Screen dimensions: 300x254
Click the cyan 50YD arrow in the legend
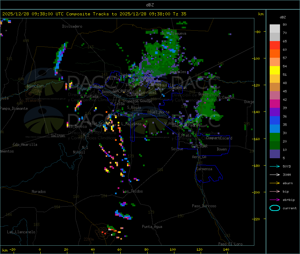click(x=275, y=166)
